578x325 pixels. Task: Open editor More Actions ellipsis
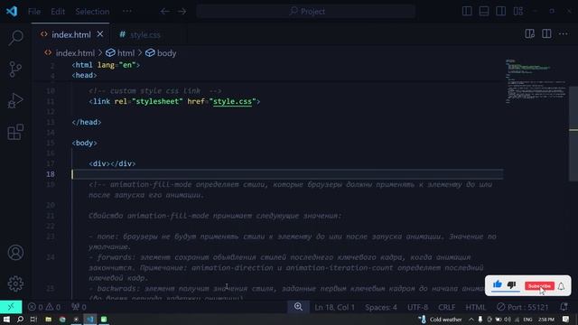pos(564,34)
